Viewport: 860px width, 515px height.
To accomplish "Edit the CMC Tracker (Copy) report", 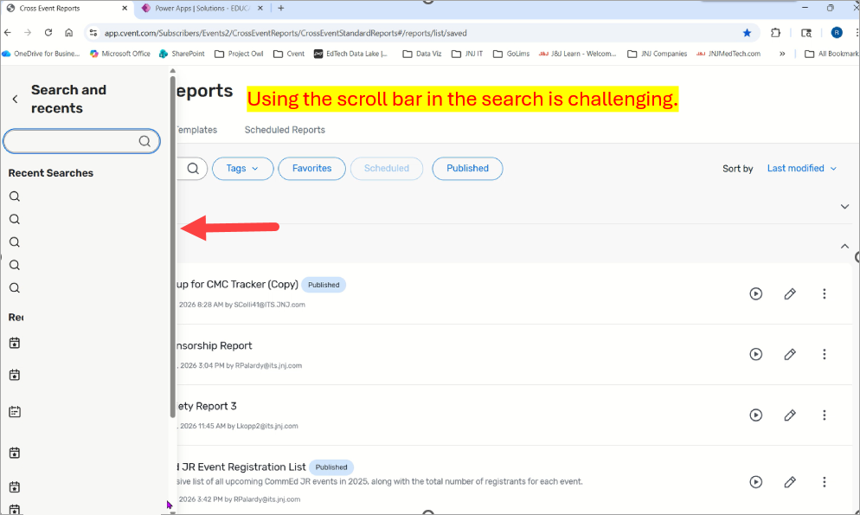I will click(790, 293).
